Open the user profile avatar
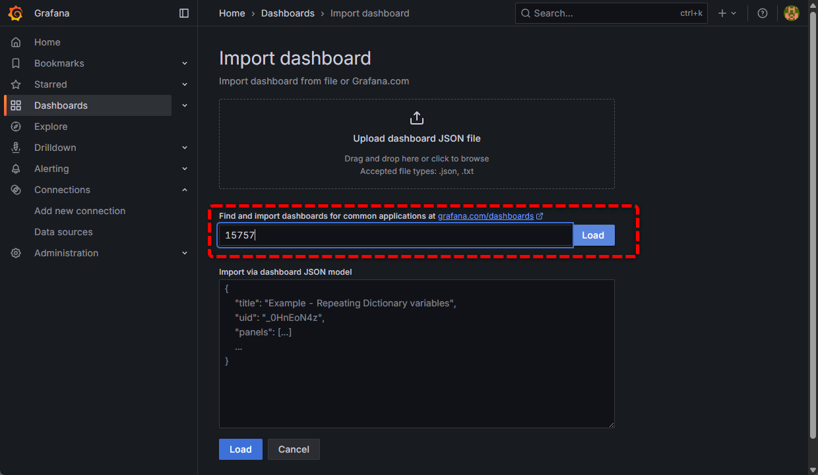818x475 pixels. tap(792, 13)
